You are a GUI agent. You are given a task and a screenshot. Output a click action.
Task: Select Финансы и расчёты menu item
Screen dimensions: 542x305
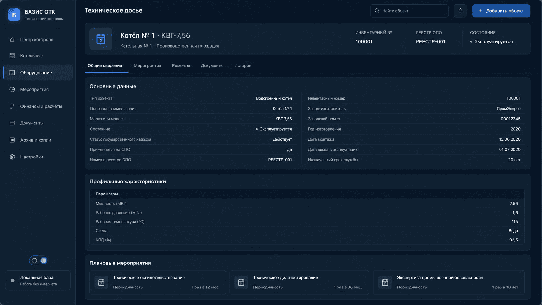[38, 106]
